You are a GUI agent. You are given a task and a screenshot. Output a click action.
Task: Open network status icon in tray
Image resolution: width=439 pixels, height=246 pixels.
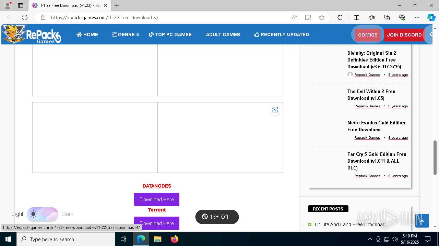tap(387, 239)
